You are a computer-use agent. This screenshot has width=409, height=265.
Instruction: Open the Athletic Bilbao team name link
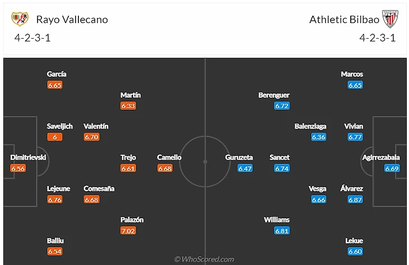tap(344, 19)
